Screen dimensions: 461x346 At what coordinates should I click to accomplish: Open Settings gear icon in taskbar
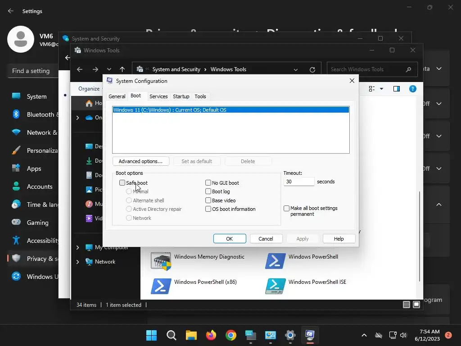[x=290, y=335]
